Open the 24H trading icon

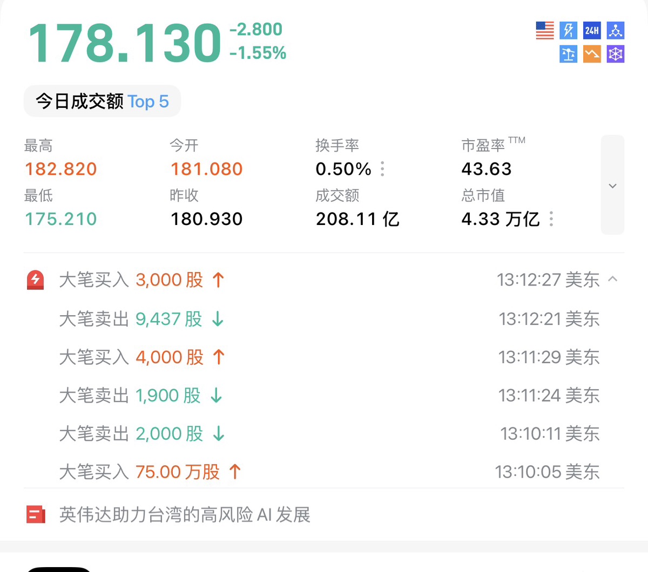[592, 30]
